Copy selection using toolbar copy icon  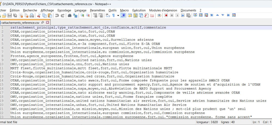44,15
